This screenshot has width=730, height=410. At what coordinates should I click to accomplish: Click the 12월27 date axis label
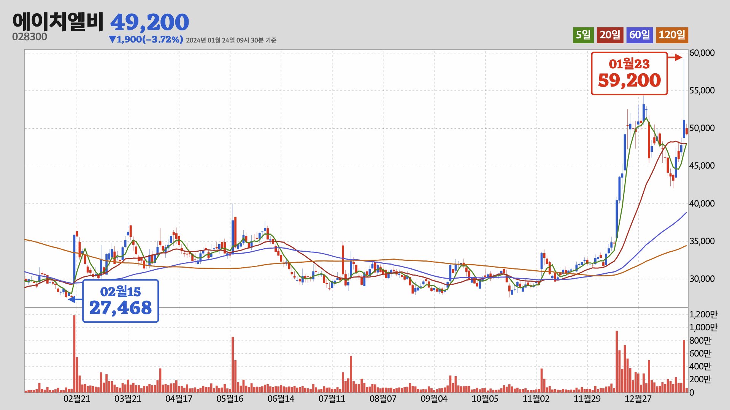point(638,399)
